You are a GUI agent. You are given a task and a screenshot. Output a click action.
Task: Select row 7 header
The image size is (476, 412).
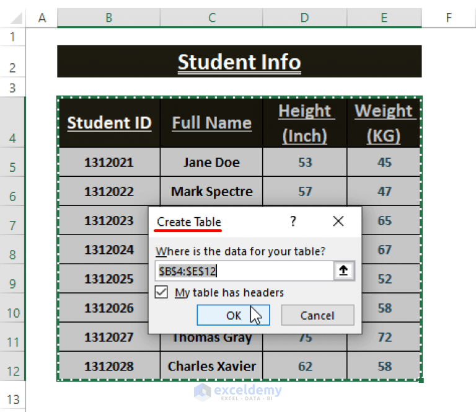tap(12, 221)
